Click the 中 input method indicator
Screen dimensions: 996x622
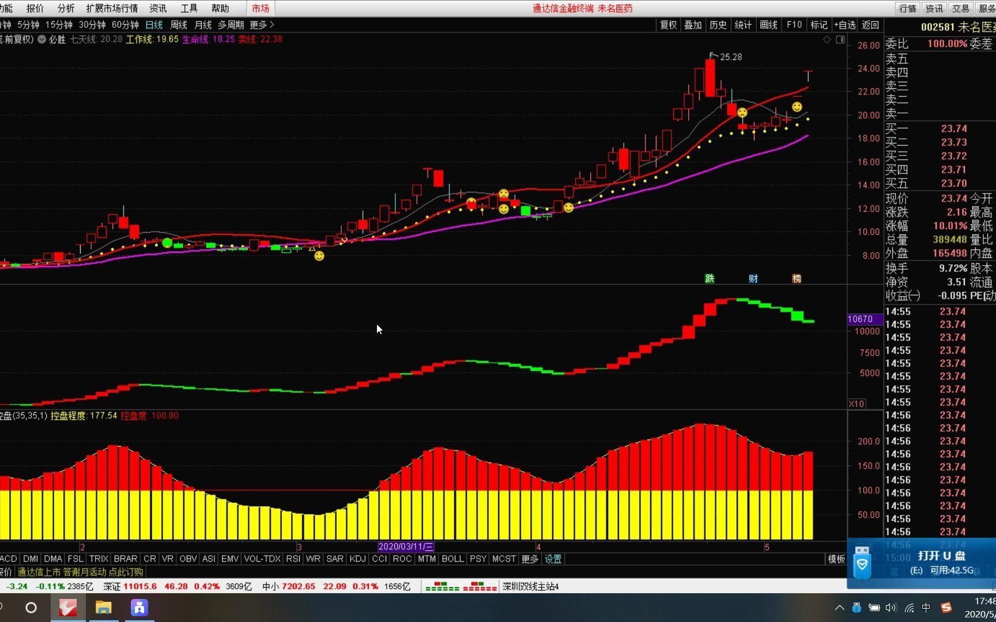[926, 608]
